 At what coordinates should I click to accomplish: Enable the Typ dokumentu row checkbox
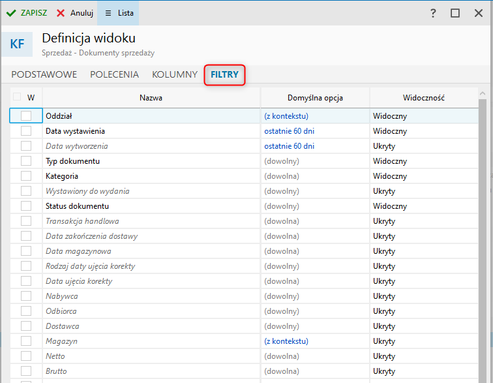(26, 161)
